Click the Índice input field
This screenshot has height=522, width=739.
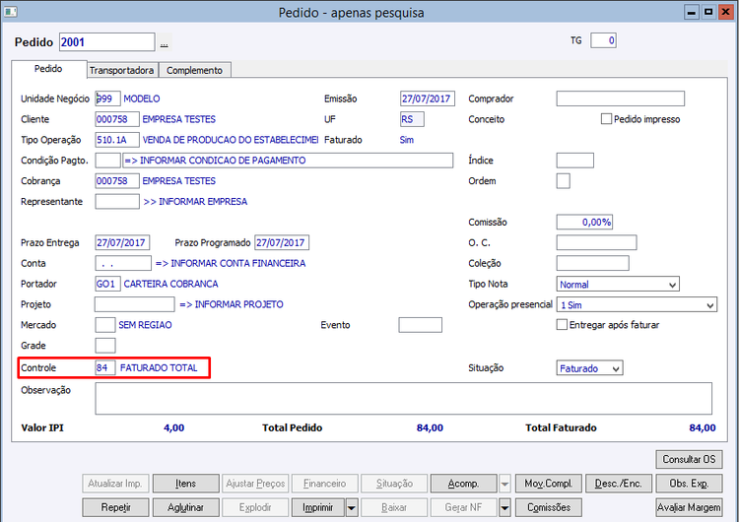tap(575, 161)
